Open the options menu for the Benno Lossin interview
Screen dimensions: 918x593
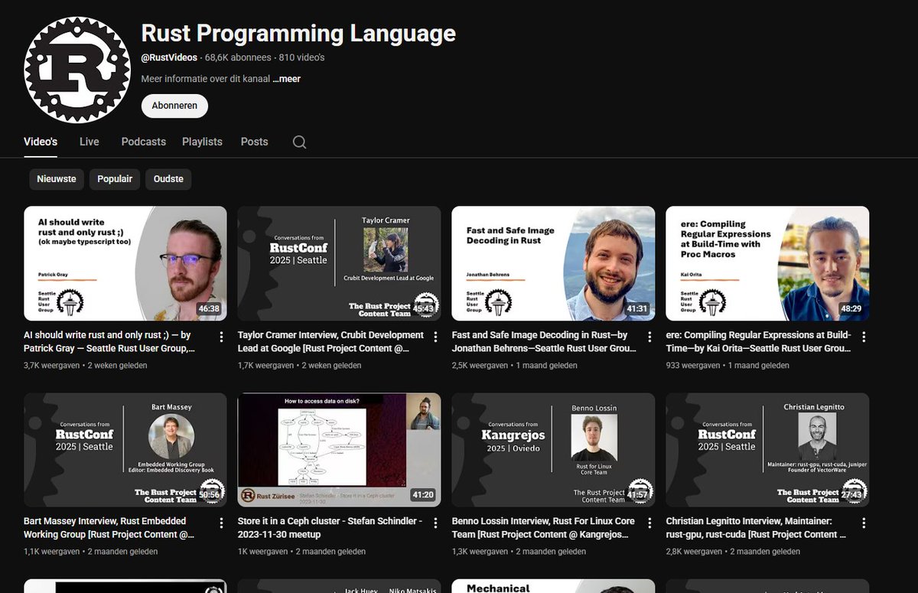650,523
